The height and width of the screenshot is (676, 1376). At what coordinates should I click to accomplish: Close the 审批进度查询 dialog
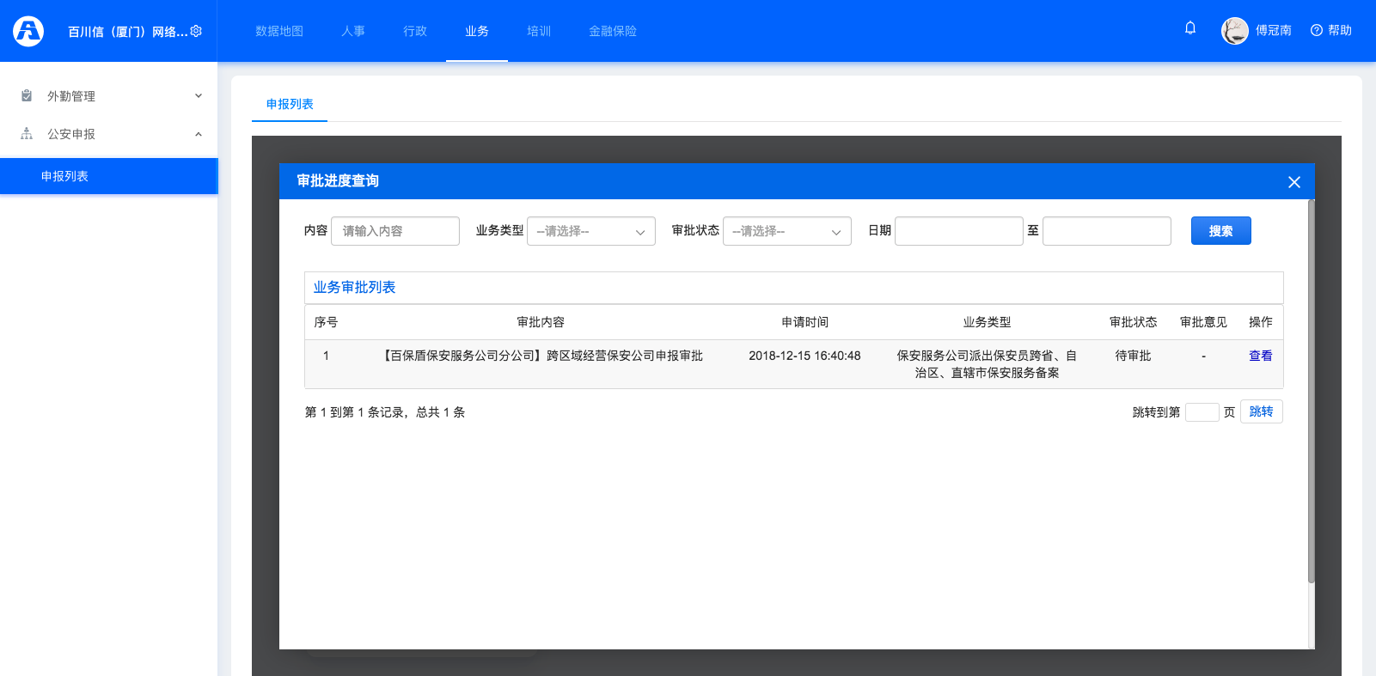click(x=1294, y=182)
